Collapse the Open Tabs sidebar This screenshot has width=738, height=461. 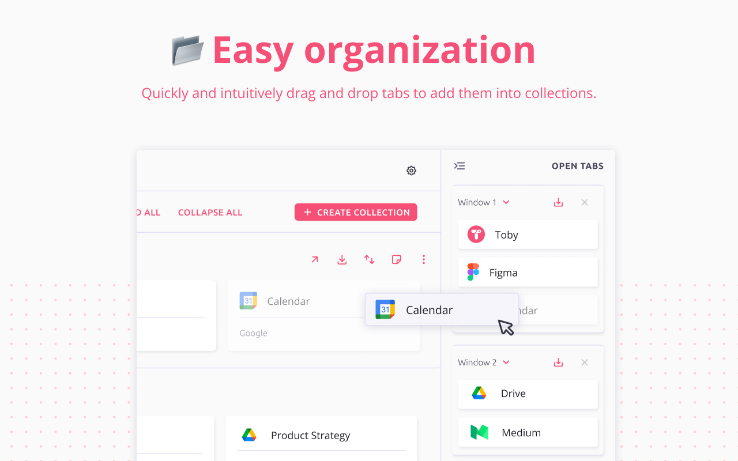[460, 165]
